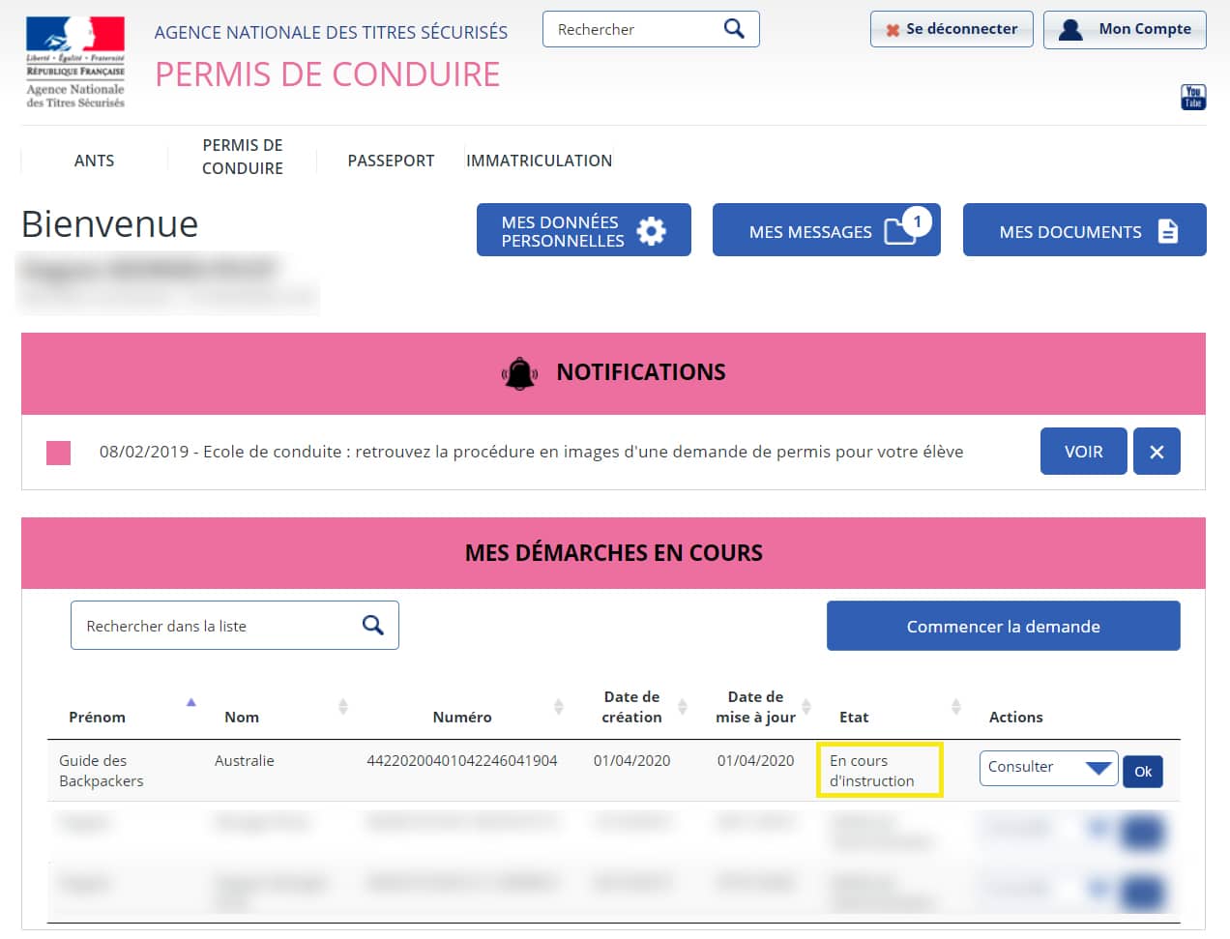Sort the table by Numéro
1230x939 pixels.
coord(558,707)
